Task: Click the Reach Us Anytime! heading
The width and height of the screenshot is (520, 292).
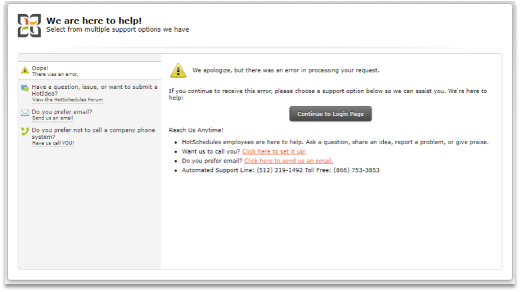Action: pyautogui.click(x=196, y=130)
